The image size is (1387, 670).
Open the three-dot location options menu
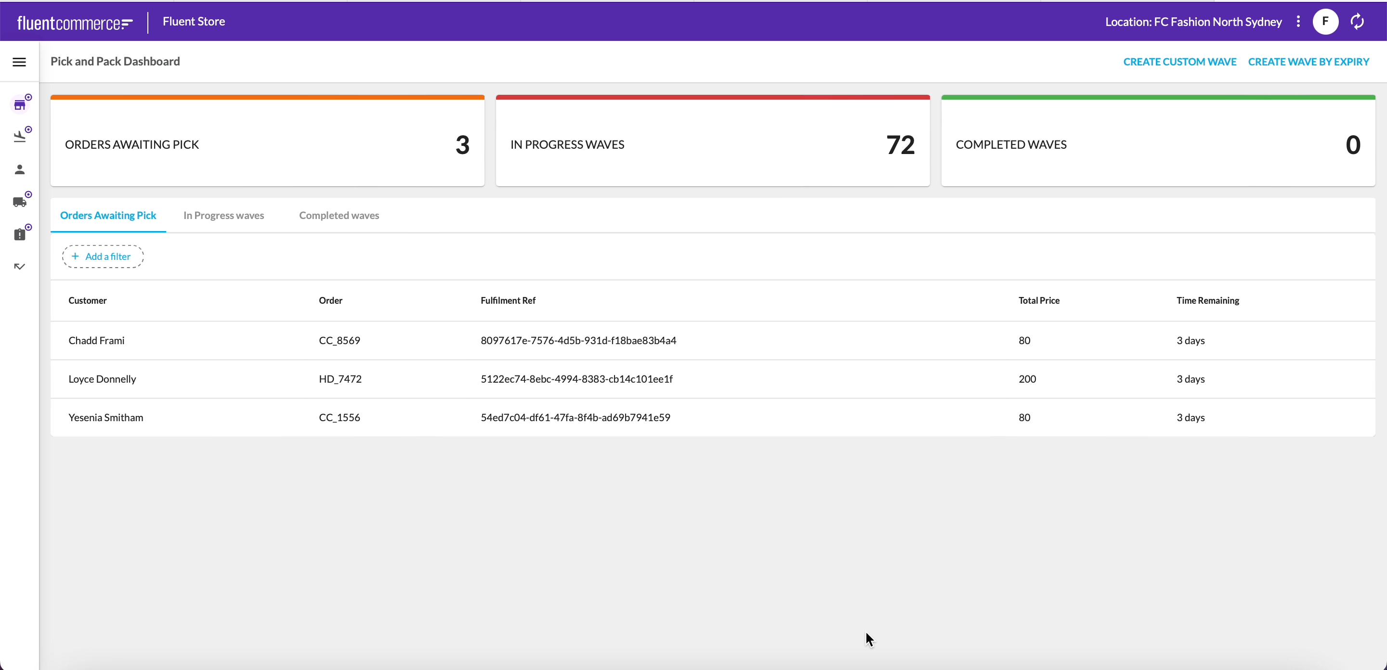[x=1298, y=22]
